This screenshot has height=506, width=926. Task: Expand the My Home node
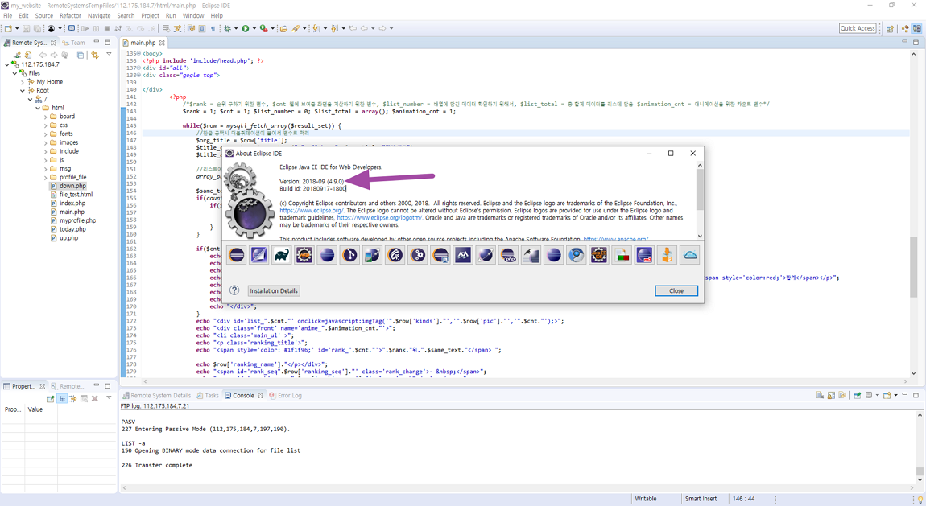click(x=23, y=82)
